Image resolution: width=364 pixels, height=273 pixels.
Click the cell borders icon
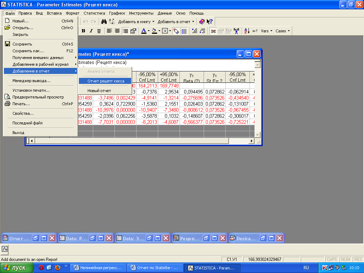pyautogui.click(x=165, y=31)
